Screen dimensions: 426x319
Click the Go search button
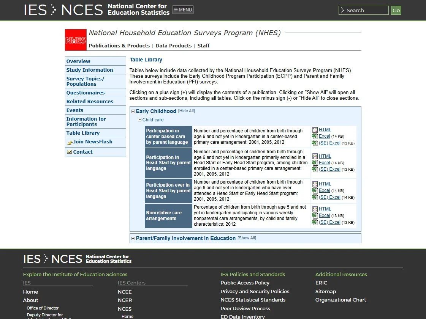396,10
